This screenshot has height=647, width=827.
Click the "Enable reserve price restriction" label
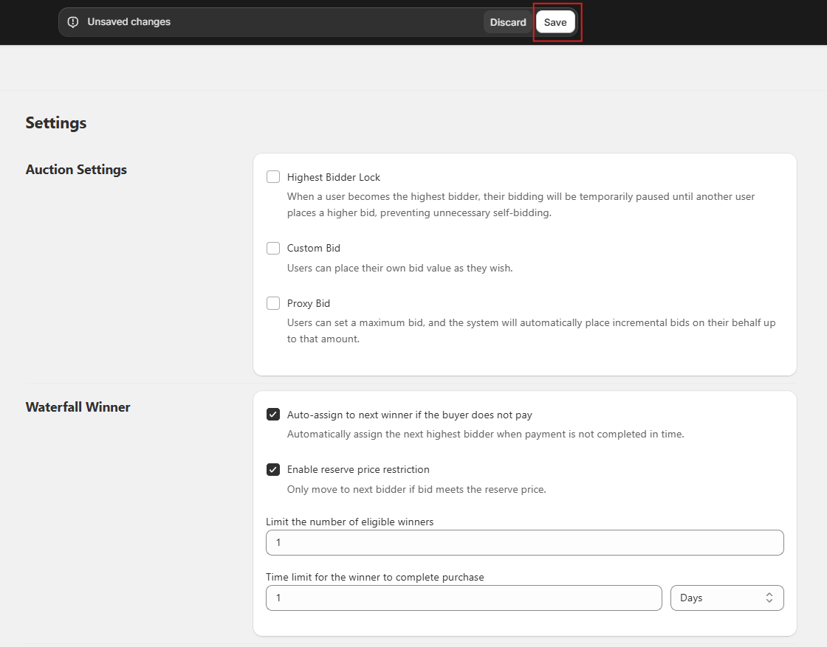point(358,469)
